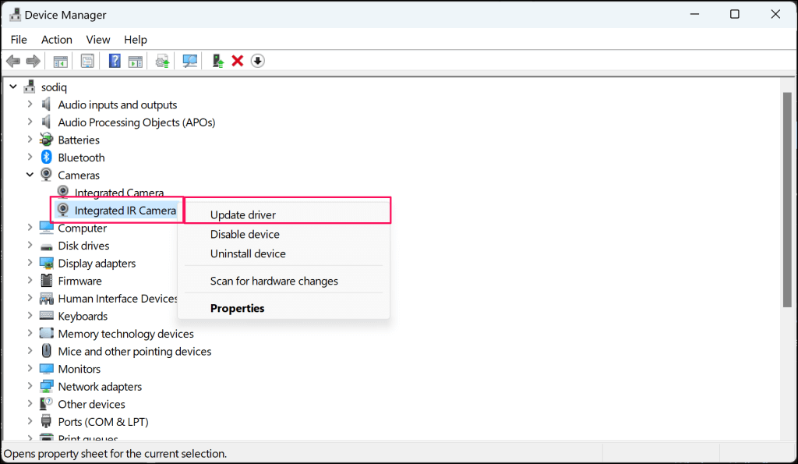Select the Display adapters label
This screenshot has height=464, width=798.
click(x=97, y=264)
